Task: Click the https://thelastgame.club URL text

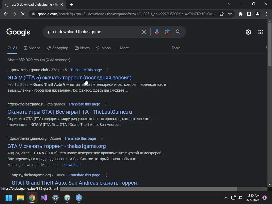Action: pyautogui.click(x=28, y=70)
